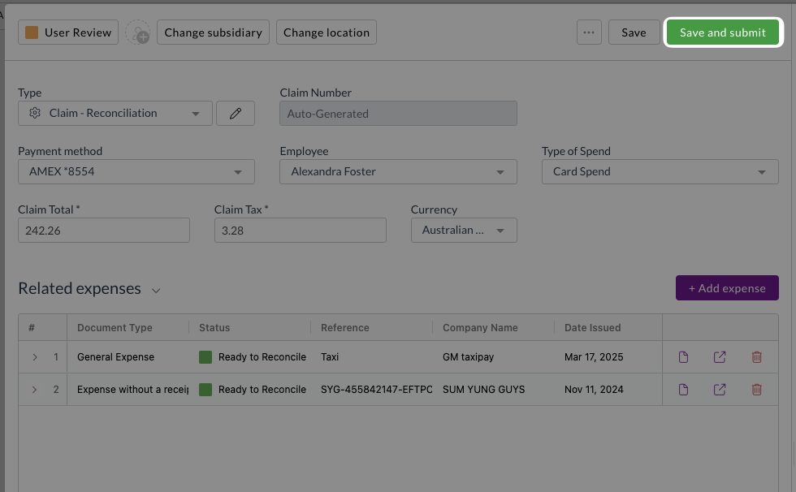The width and height of the screenshot is (796, 492).
Task: Delete the GM taxipay expense row
Action: click(x=756, y=357)
